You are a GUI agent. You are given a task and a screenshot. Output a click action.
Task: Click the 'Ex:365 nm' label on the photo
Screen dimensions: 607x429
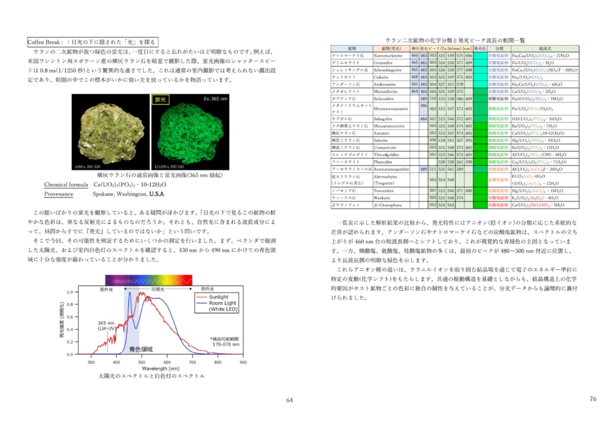[215, 98]
